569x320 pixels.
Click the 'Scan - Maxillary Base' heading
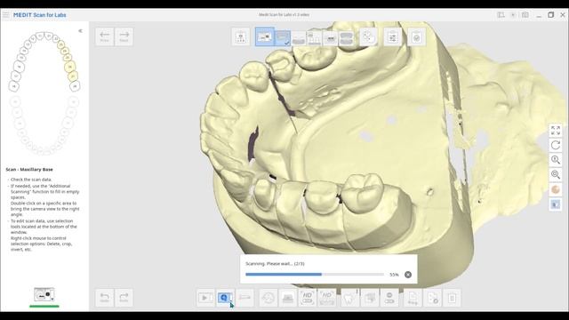point(29,170)
